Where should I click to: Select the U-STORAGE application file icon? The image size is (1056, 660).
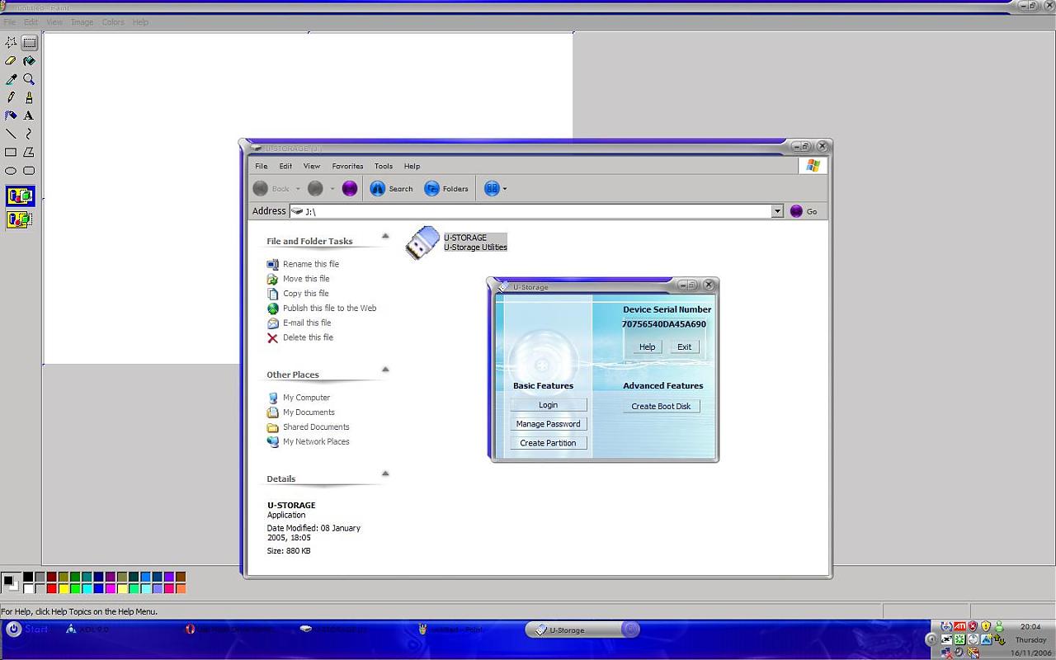[422, 243]
